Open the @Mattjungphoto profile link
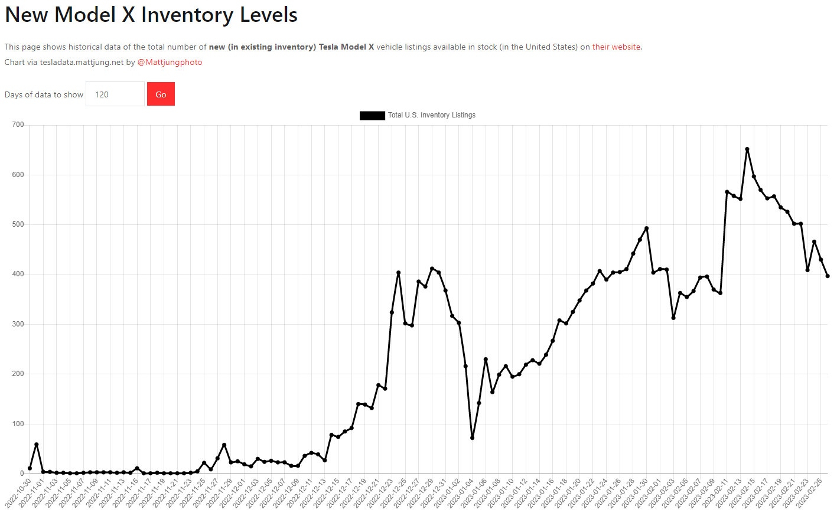The image size is (837, 513). pyautogui.click(x=170, y=63)
